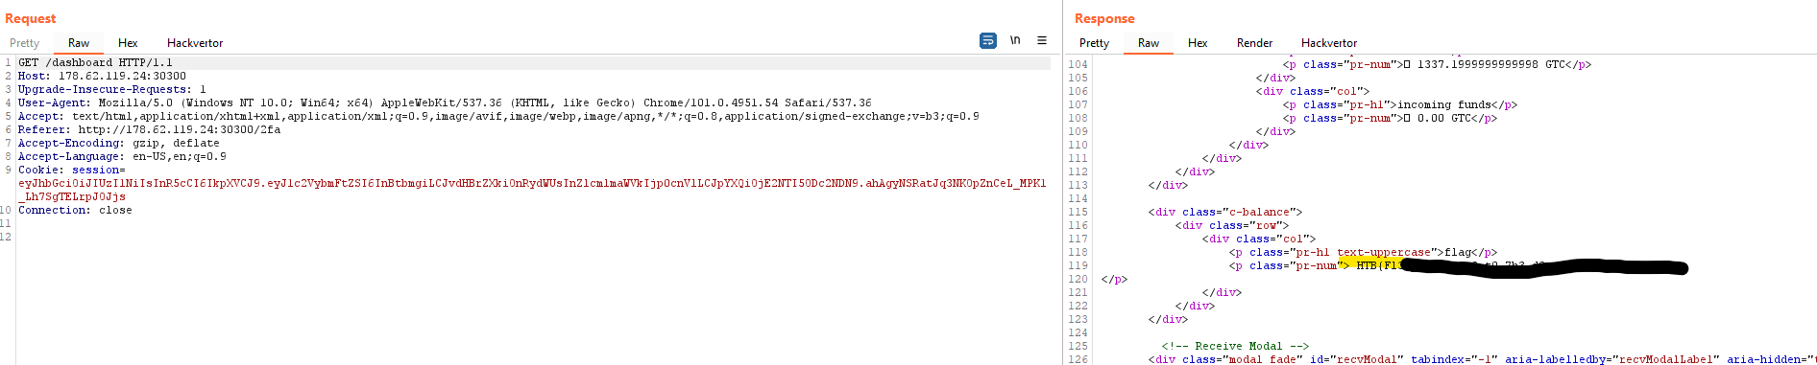The width and height of the screenshot is (1817, 365).
Task: Open the Request Hackvertor tab
Action: click(x=195, y=43)
